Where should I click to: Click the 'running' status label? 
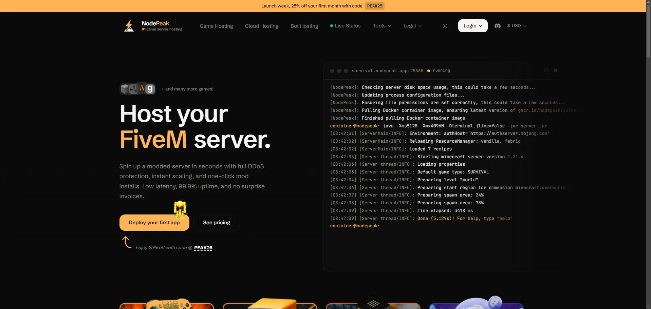pos(441,70)
